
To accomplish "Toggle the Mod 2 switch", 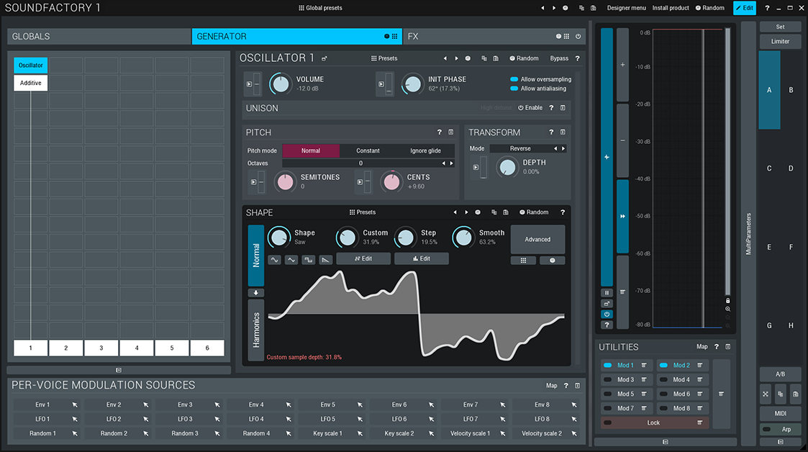I will click(x=663, y=366).
